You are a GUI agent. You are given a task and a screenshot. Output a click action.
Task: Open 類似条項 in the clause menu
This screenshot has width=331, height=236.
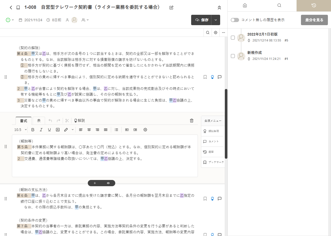point(212,131)
